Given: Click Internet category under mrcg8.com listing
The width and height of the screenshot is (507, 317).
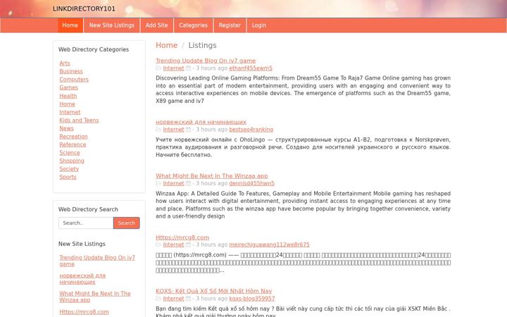Looking at the screenshot, I should pyautogui.click(x=174, y=244).
